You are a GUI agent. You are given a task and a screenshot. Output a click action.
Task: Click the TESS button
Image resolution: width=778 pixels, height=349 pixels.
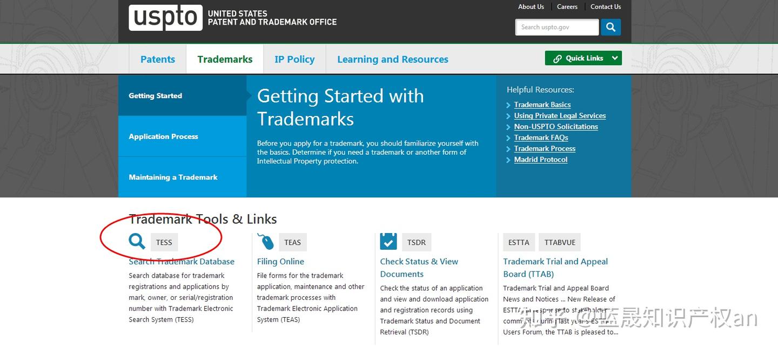tap(164, 242)
